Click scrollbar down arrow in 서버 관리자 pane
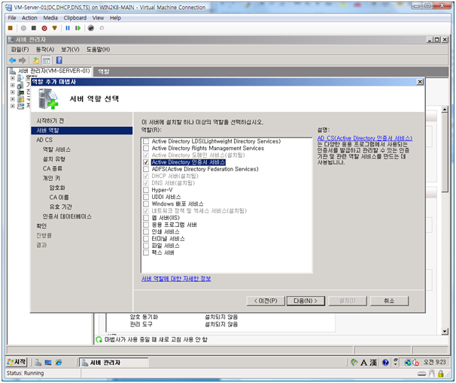This screenshot has height=383, width=456. (445, 331)
